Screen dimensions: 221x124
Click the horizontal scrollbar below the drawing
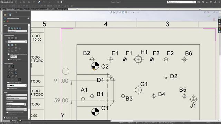pos(162,121)
